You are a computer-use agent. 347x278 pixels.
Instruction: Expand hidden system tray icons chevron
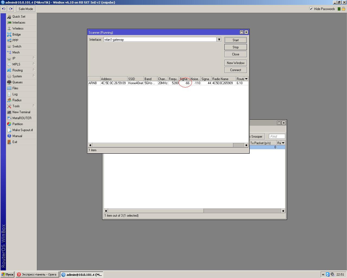(x=323, y=274)
